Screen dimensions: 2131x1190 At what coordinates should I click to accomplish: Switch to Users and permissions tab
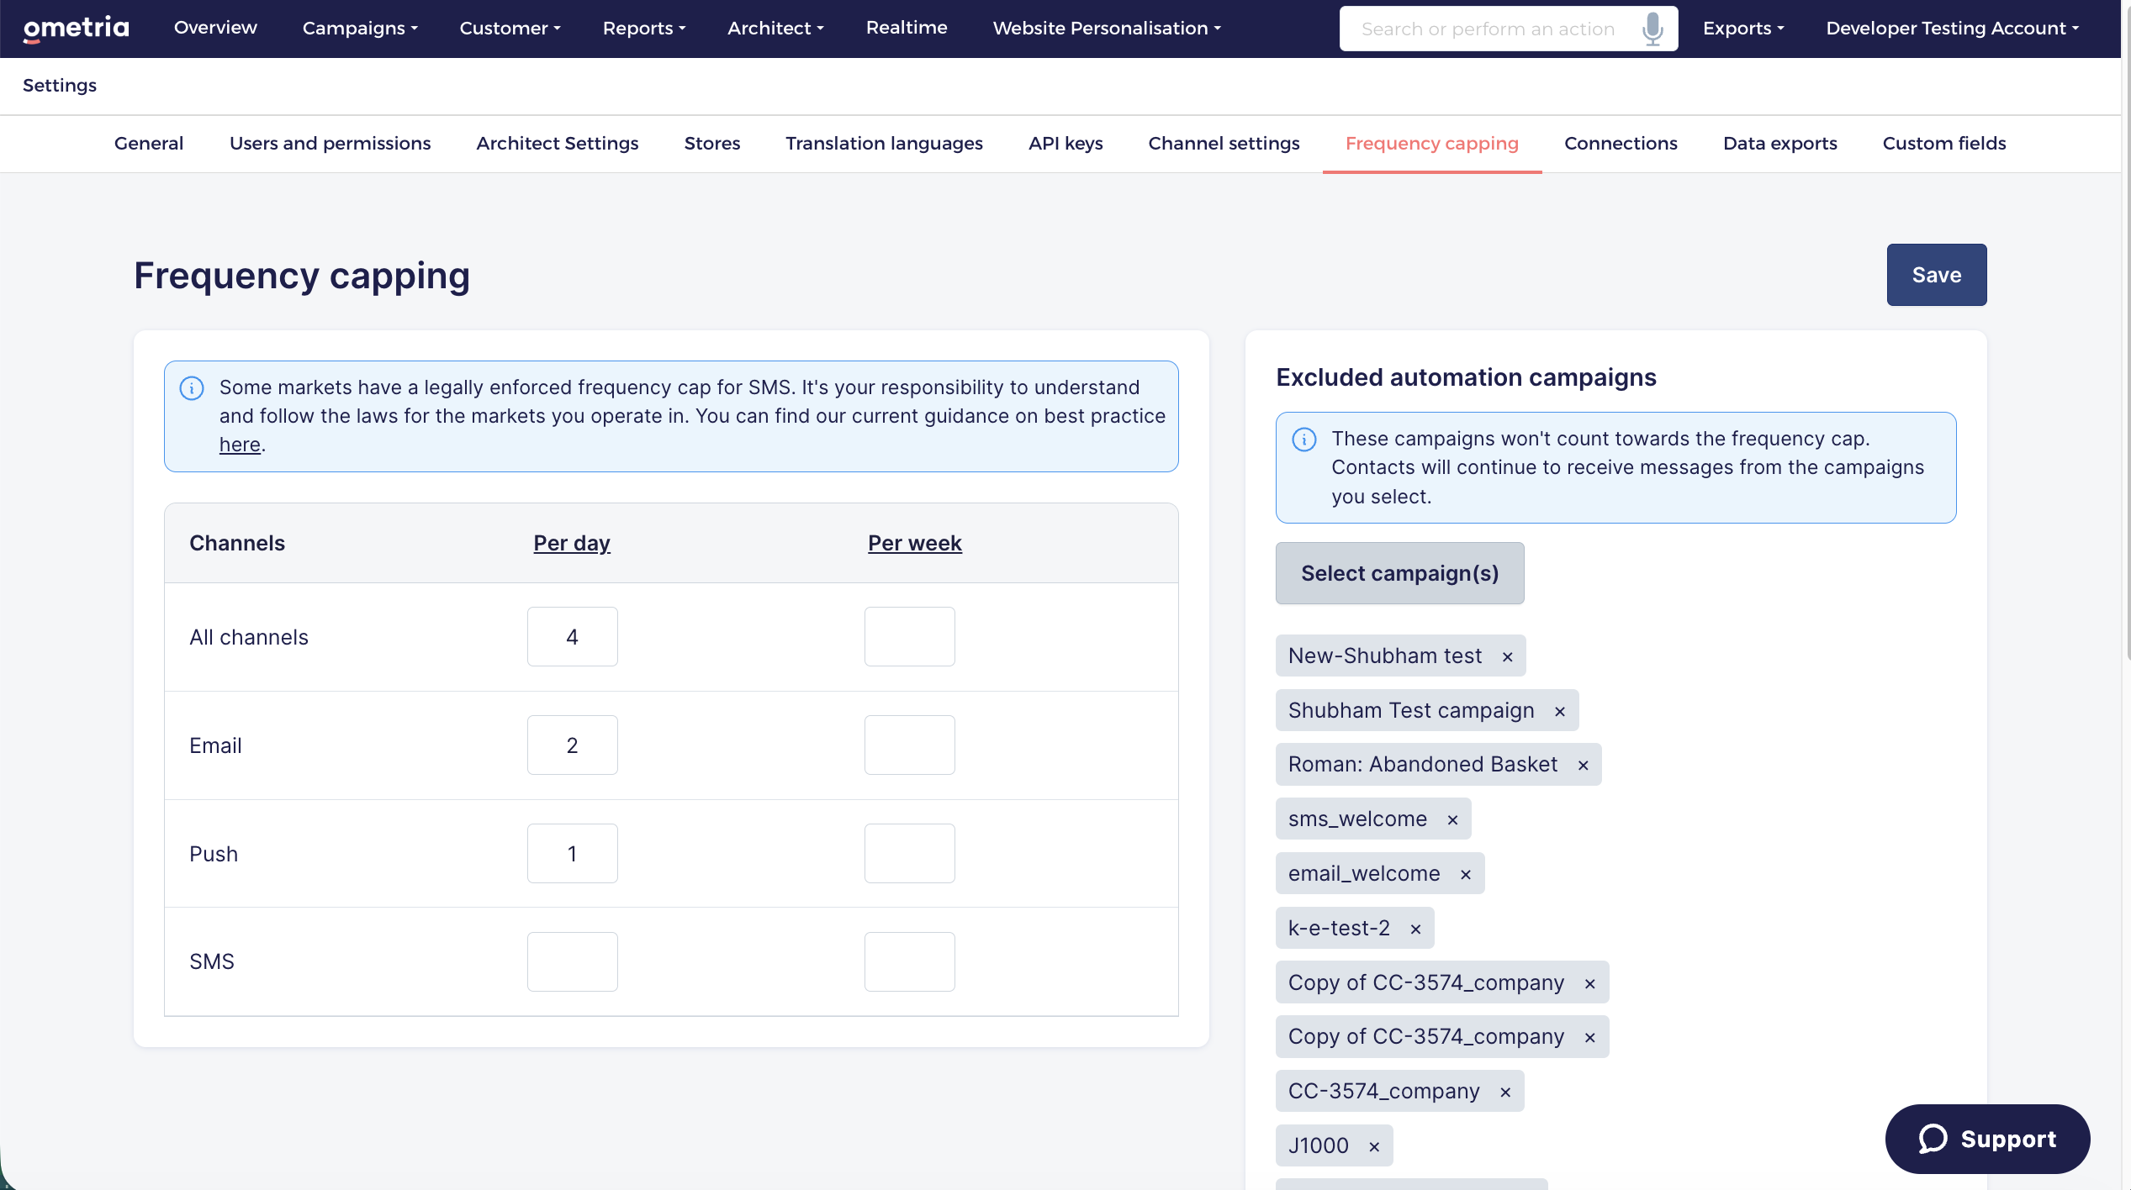(330, 144)
